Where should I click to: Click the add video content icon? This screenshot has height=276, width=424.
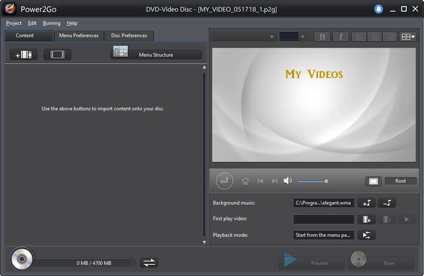pos(24,54)
